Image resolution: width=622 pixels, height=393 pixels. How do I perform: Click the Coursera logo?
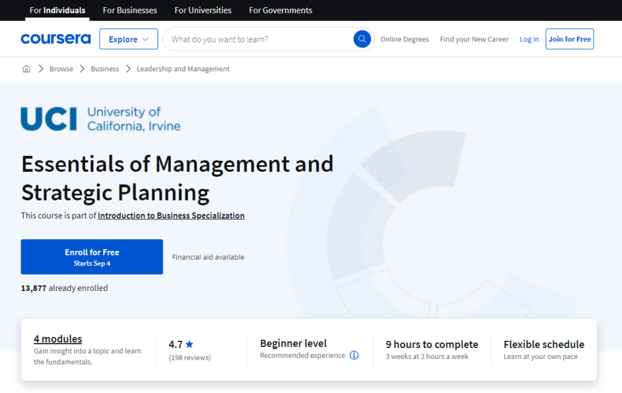55,39
